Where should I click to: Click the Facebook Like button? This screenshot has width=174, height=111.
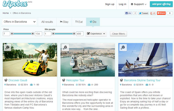[x=128, y=13]
